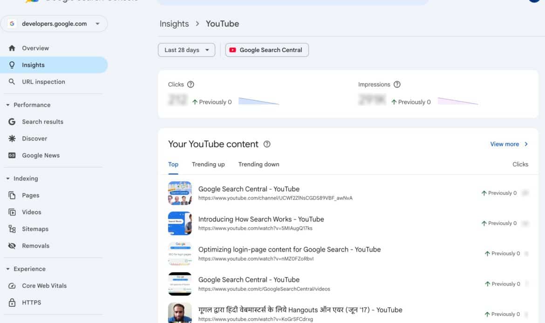Viewport: 545px width, 323px height.
Task: Switch to the Trending up tab
Action: click(208, 164)
